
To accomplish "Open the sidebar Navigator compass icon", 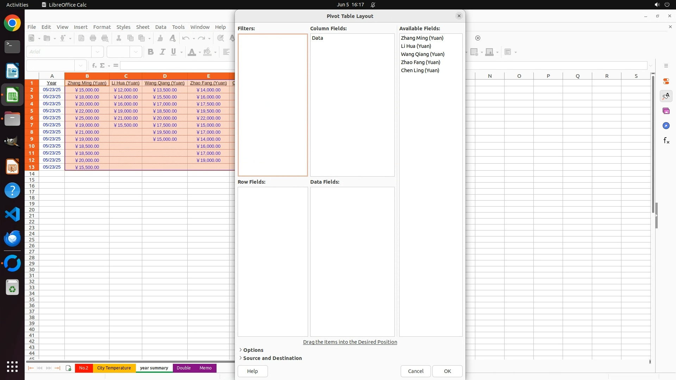I will (666, 126).
